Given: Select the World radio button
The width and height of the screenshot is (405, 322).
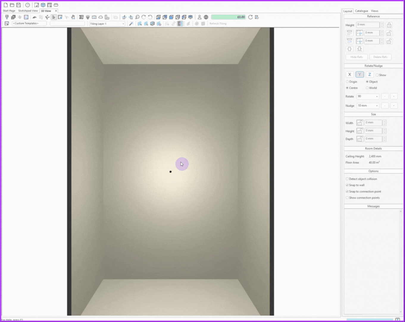Looking at the screenshot, I should [367, 88].
